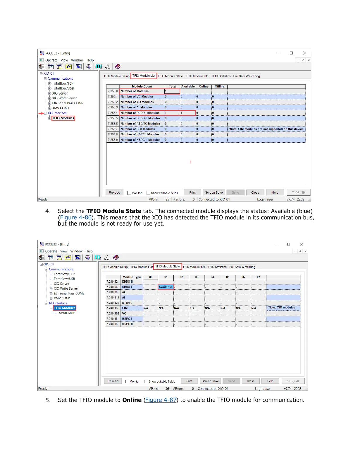Enable Monitor checkbox below the Module Count table
This screenshot has height=464, width=358.
[129, 193]
